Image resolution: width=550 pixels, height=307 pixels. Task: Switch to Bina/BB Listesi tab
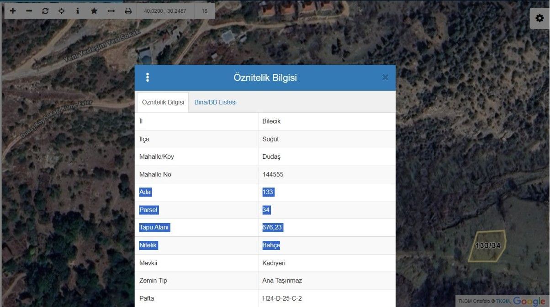[x=215, y=102]
